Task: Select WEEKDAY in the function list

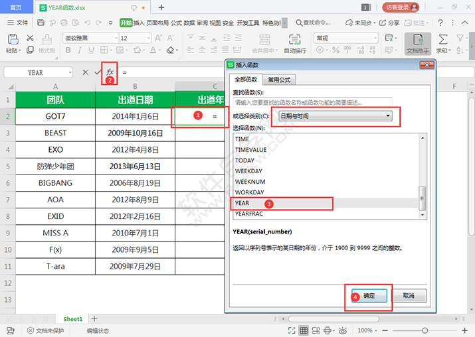Action: coord(325,171)
